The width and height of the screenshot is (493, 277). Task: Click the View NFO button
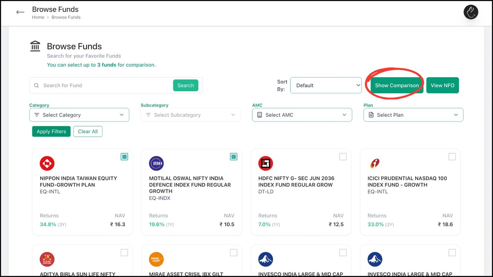point(442,85)
